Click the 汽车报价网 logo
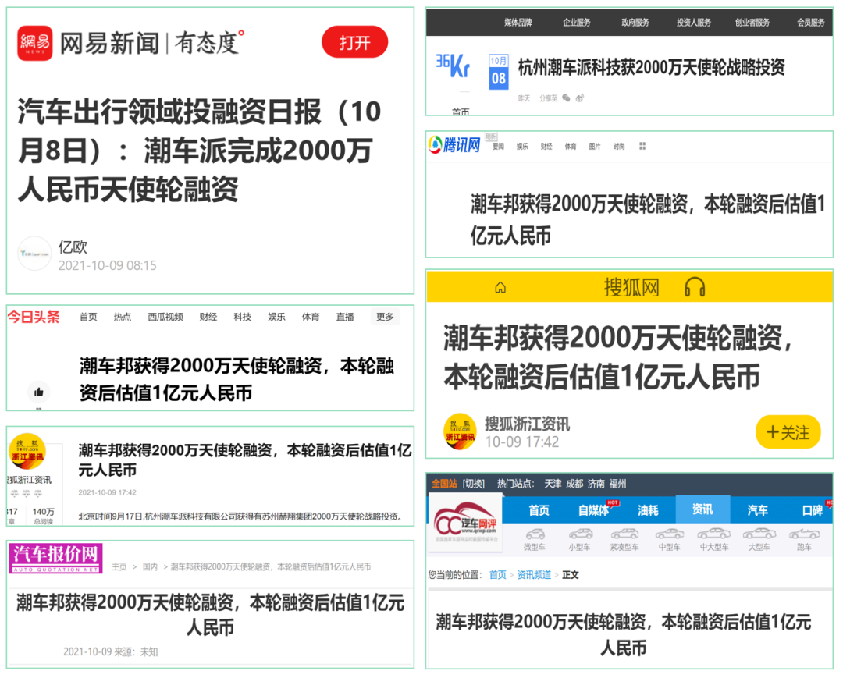Screen dimensions: 843x678 click(x=56, y=558)
